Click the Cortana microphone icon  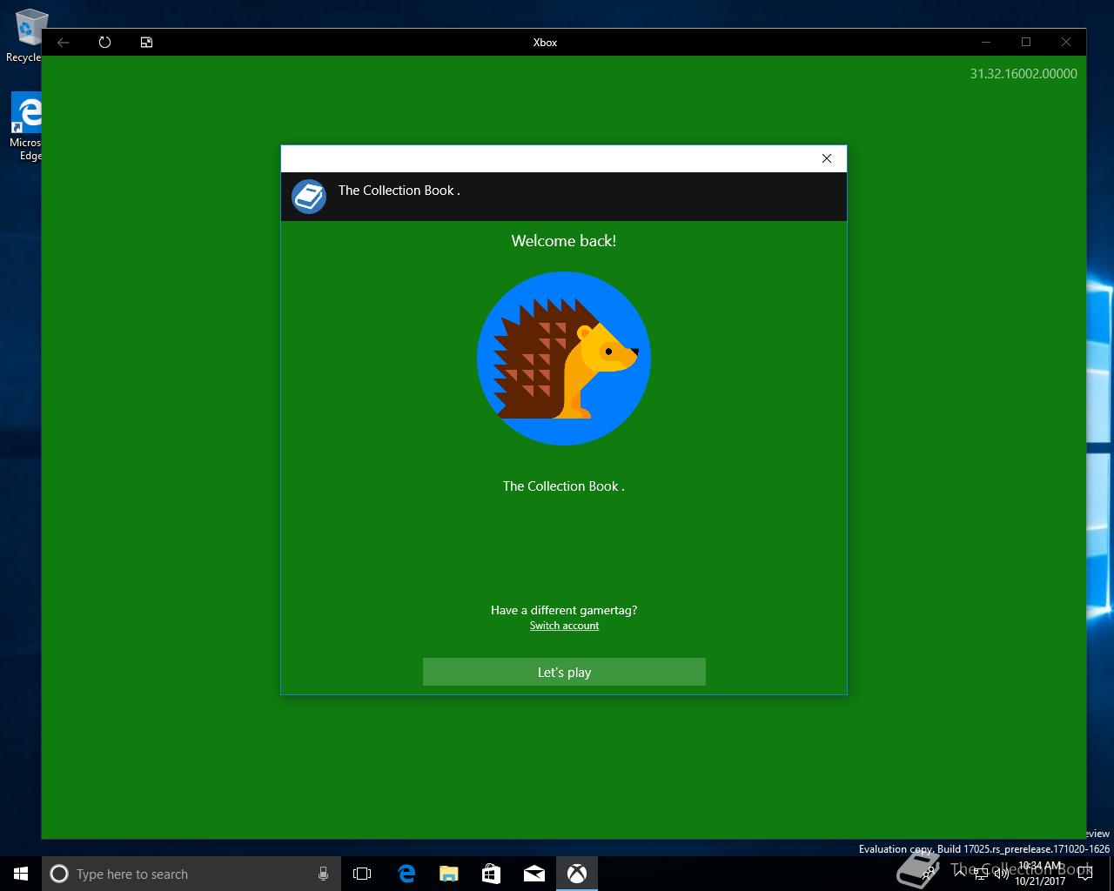tap(323, 874)
